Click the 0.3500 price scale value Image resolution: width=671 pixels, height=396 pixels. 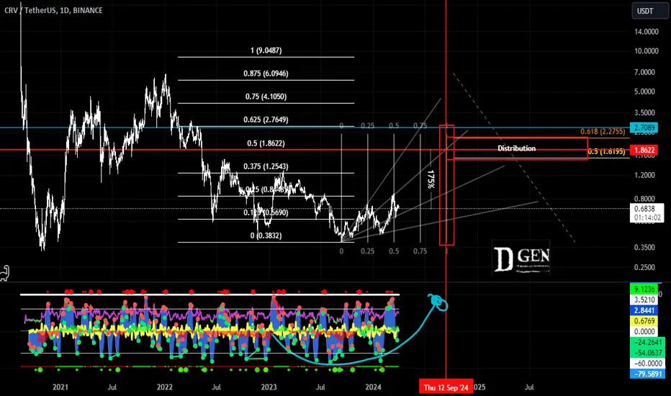coord(644,248)
